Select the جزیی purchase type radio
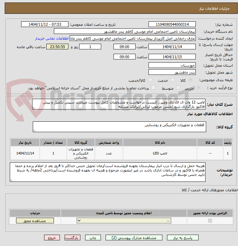The height and width of the screenshot is (246, 238). [198, 88]
